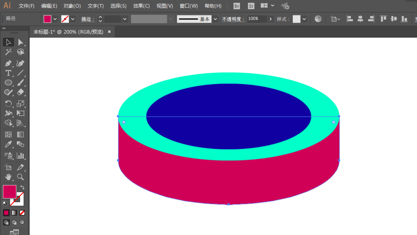
Task: Click the 描边 stroke panel link
Action: (x=87, y=19)
